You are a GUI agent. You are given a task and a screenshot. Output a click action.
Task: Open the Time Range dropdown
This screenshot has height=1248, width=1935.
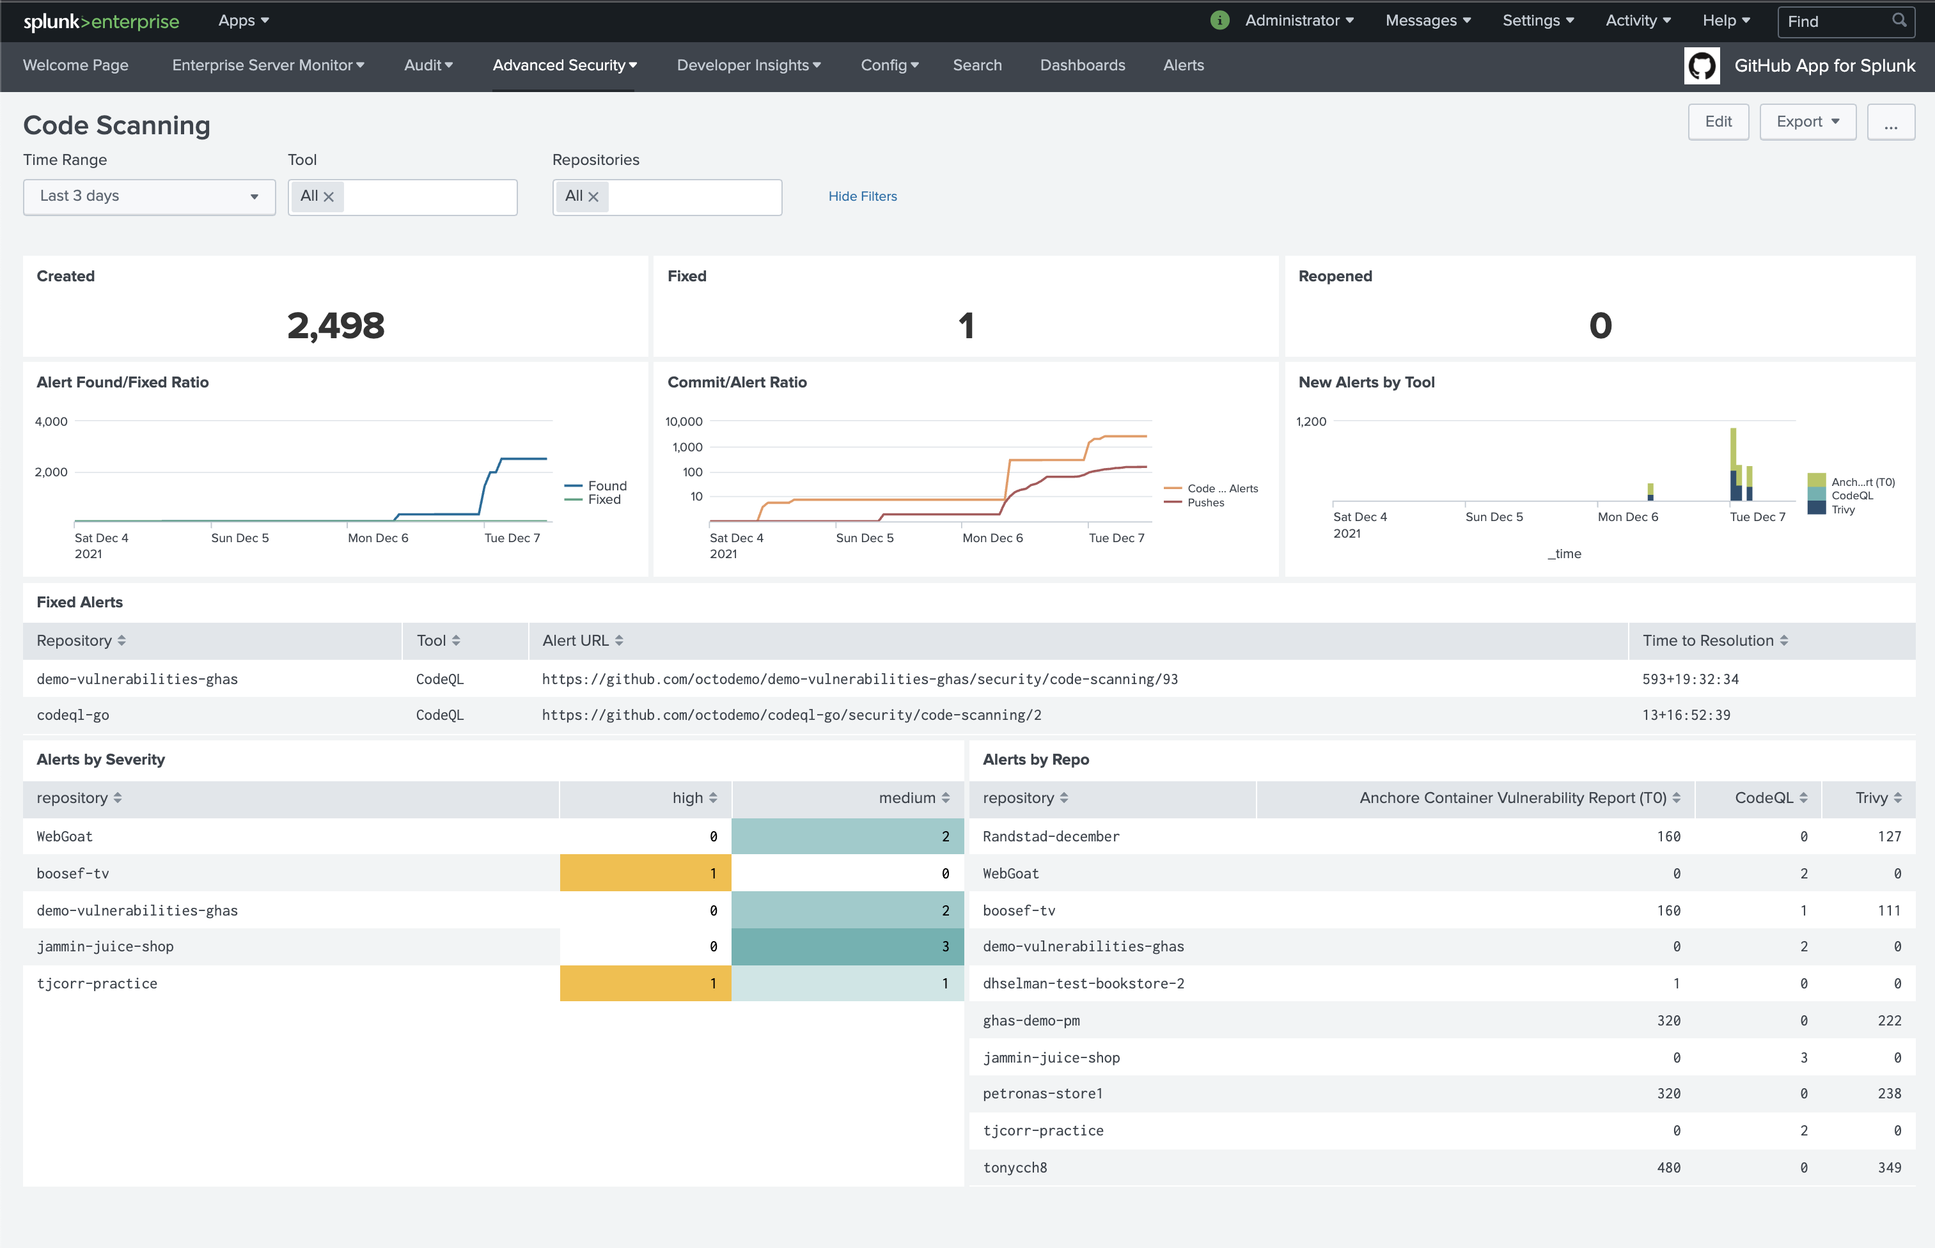[x=149, y=197]
